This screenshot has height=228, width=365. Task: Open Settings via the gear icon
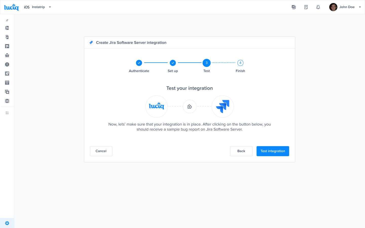point(7,223)
